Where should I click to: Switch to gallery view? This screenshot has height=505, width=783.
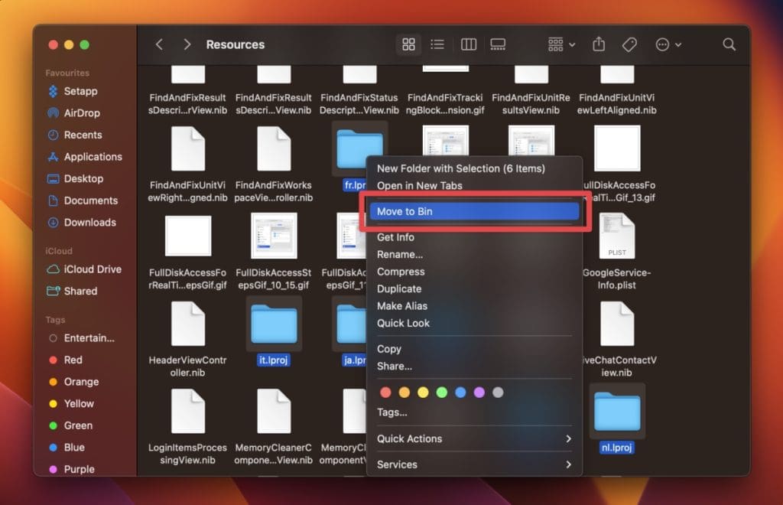[x=499, y=44]
